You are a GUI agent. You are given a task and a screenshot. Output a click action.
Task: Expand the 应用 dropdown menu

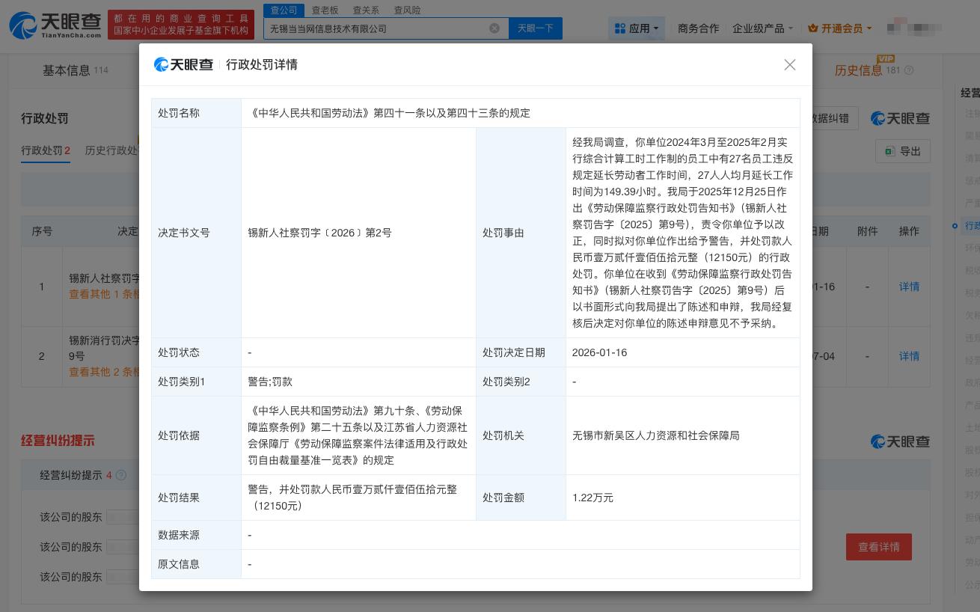pos(637,28)
